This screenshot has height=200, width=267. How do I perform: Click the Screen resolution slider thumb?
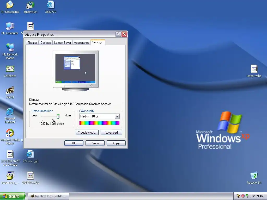pos(58,117)
